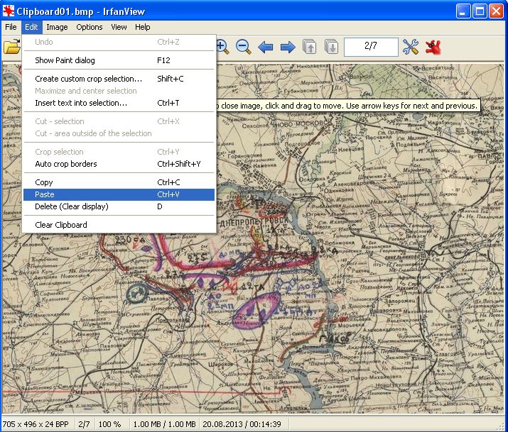Open the Options menu
Screen dimensions: 508x432
pos(90,27)
